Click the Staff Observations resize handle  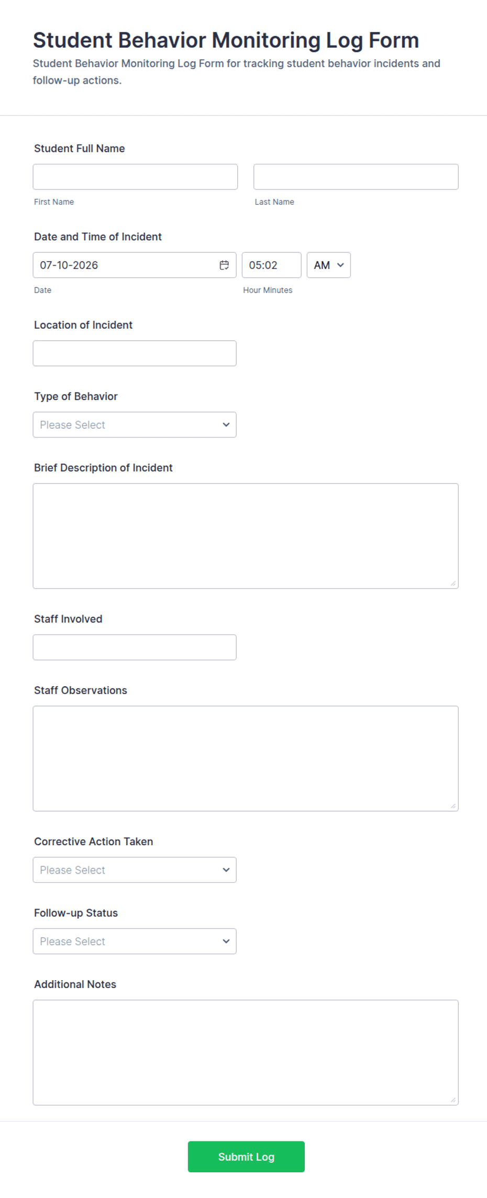pyautogui.click(x=453, y=806)
